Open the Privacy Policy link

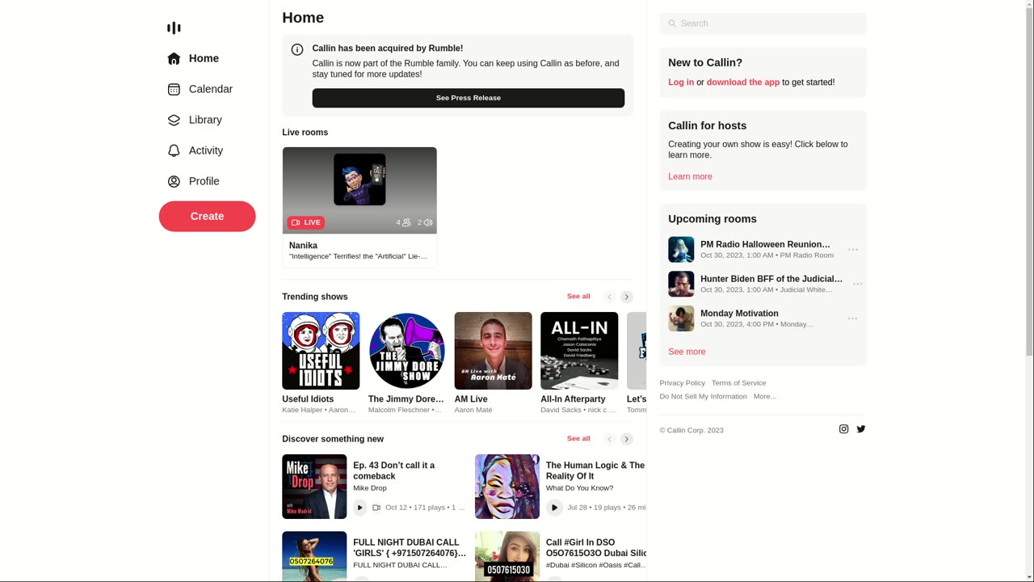pos(683,383)
